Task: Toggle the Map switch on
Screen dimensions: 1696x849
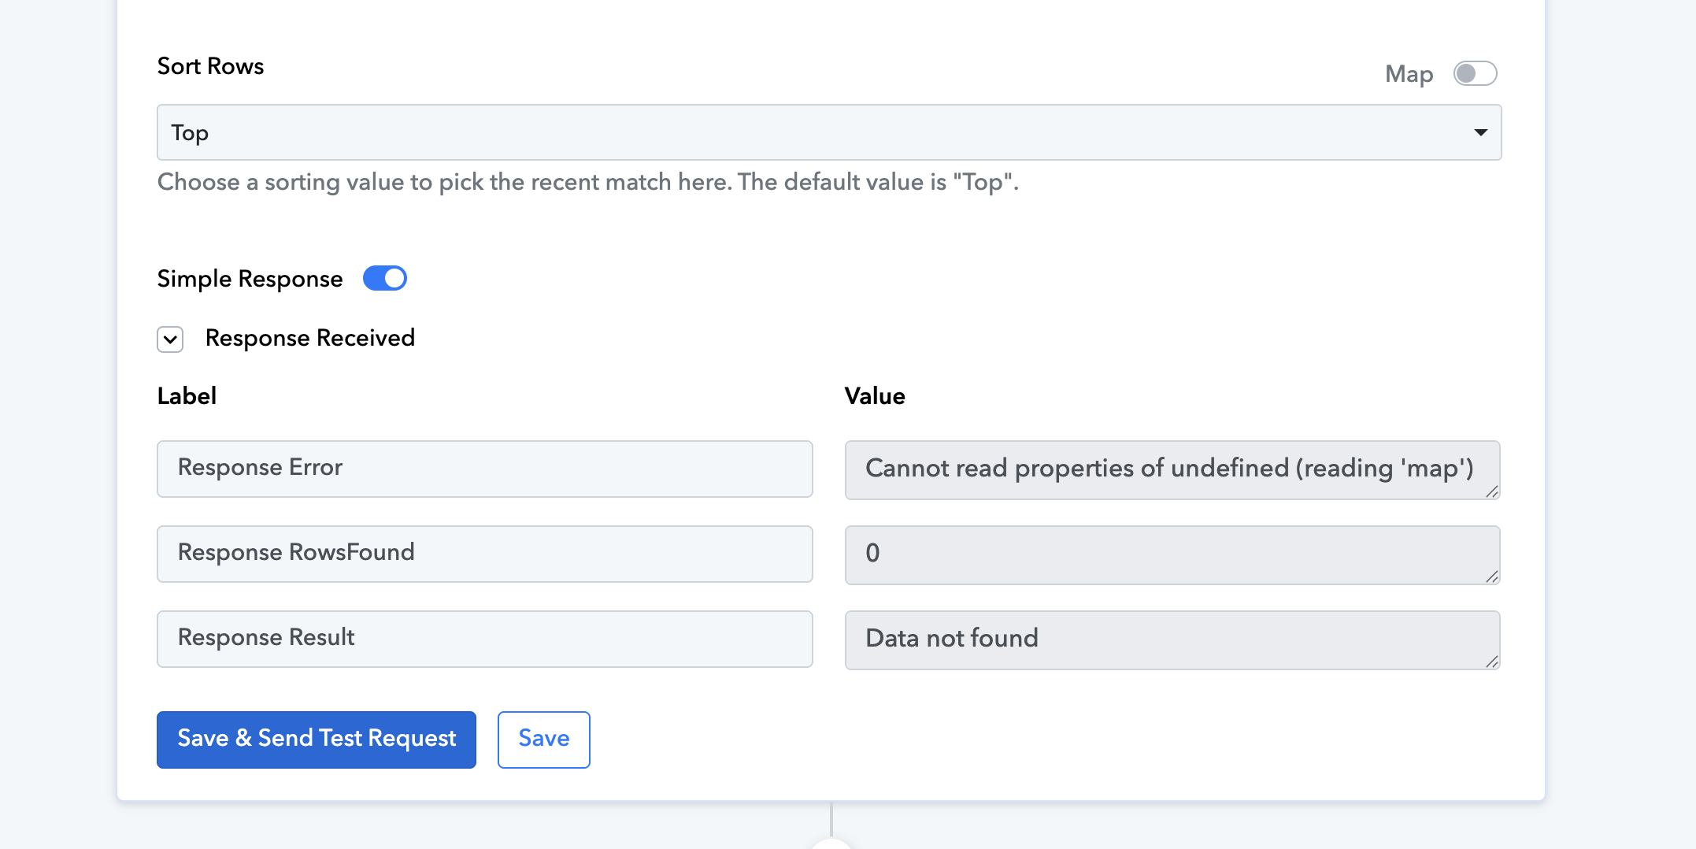Action: [x=1475, y=73]
